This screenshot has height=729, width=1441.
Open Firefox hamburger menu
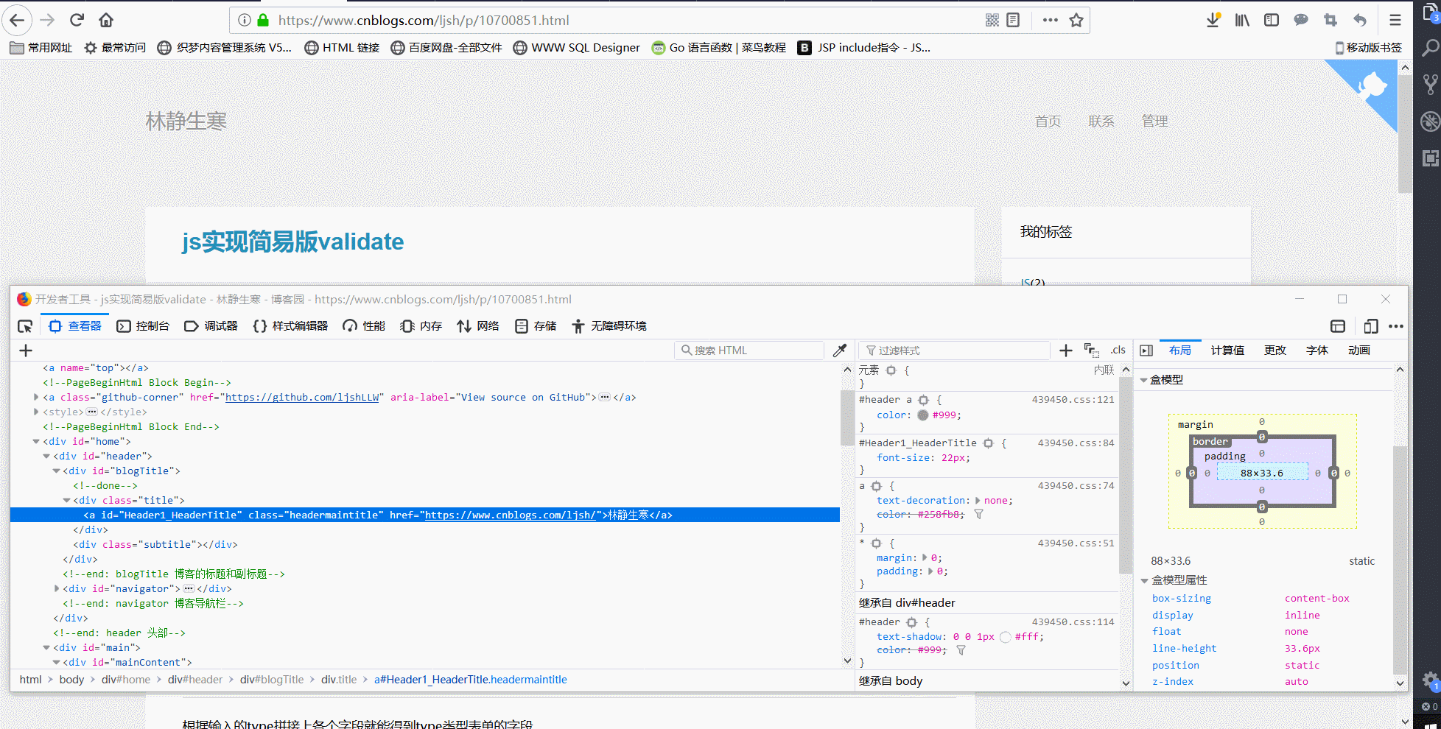1395,20
